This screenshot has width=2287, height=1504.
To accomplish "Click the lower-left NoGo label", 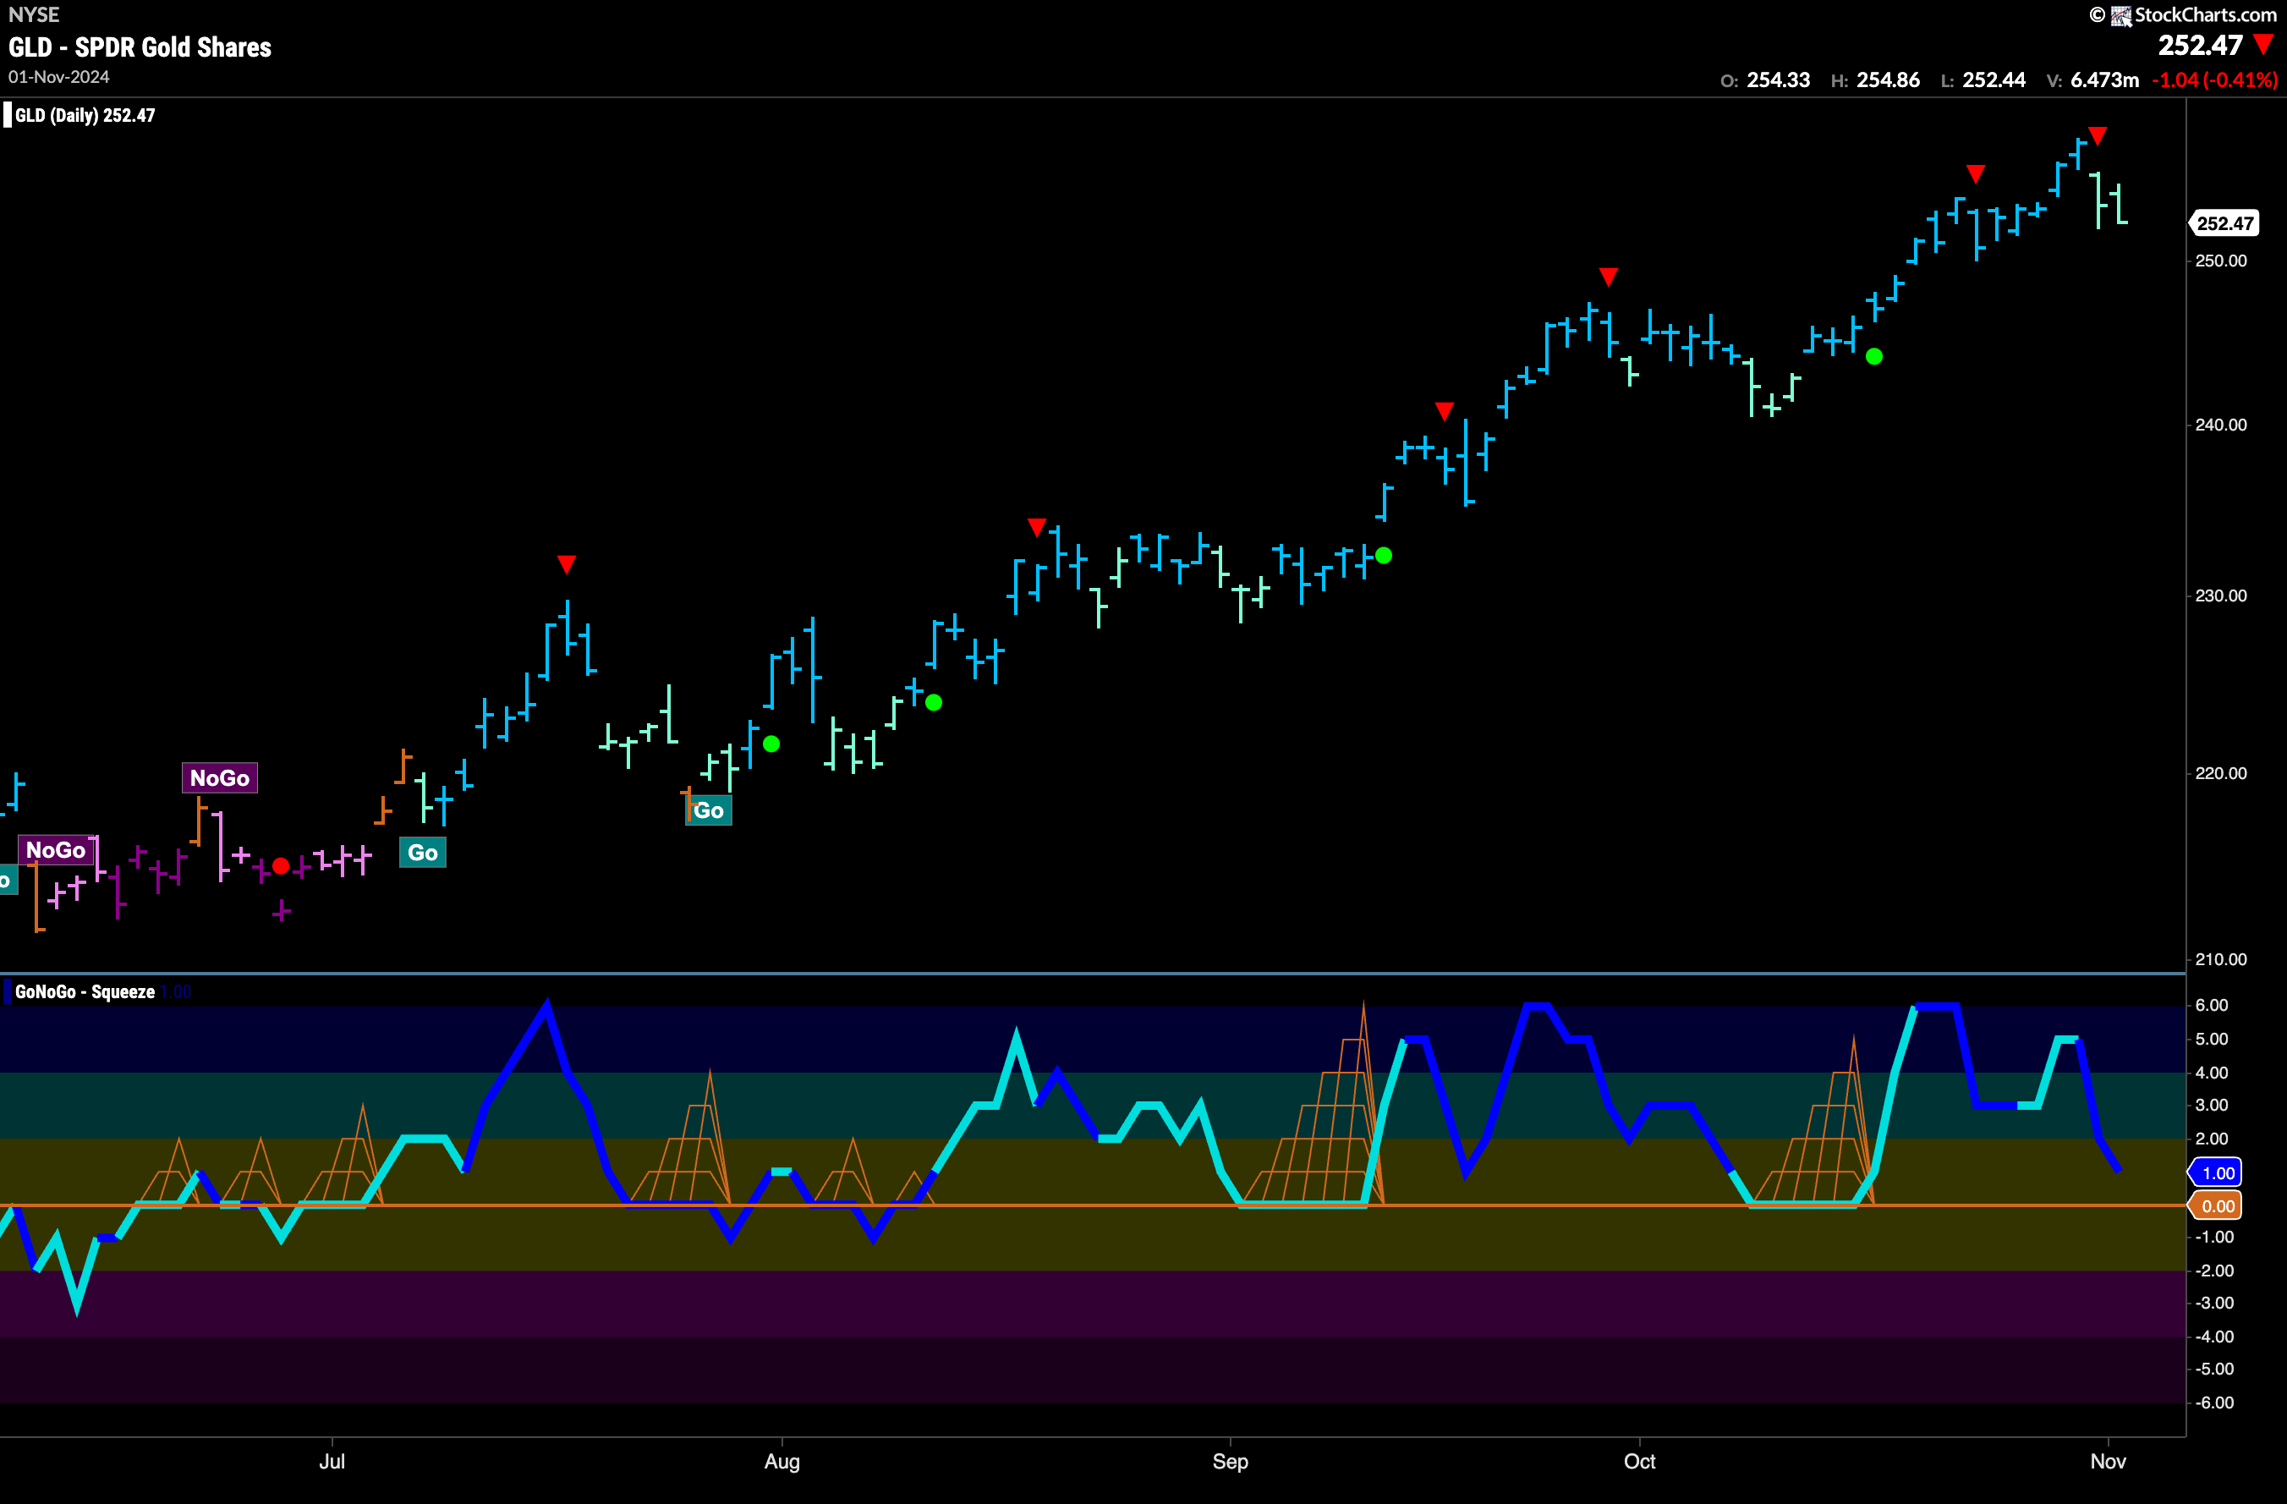I will coord(56,849).
